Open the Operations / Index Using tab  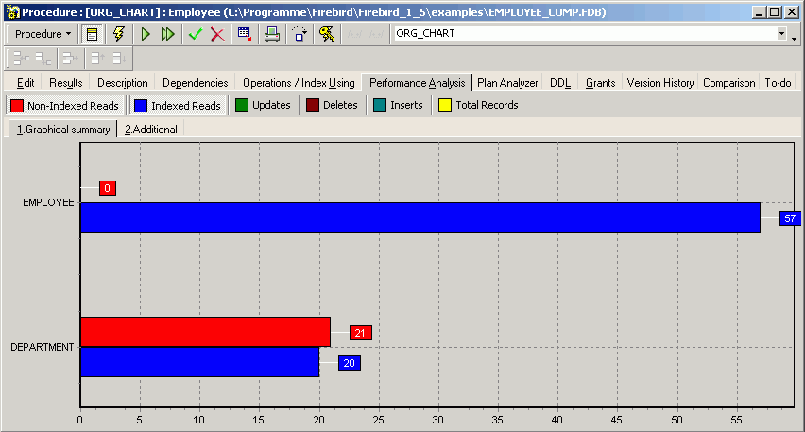click(x=299, y=83)
